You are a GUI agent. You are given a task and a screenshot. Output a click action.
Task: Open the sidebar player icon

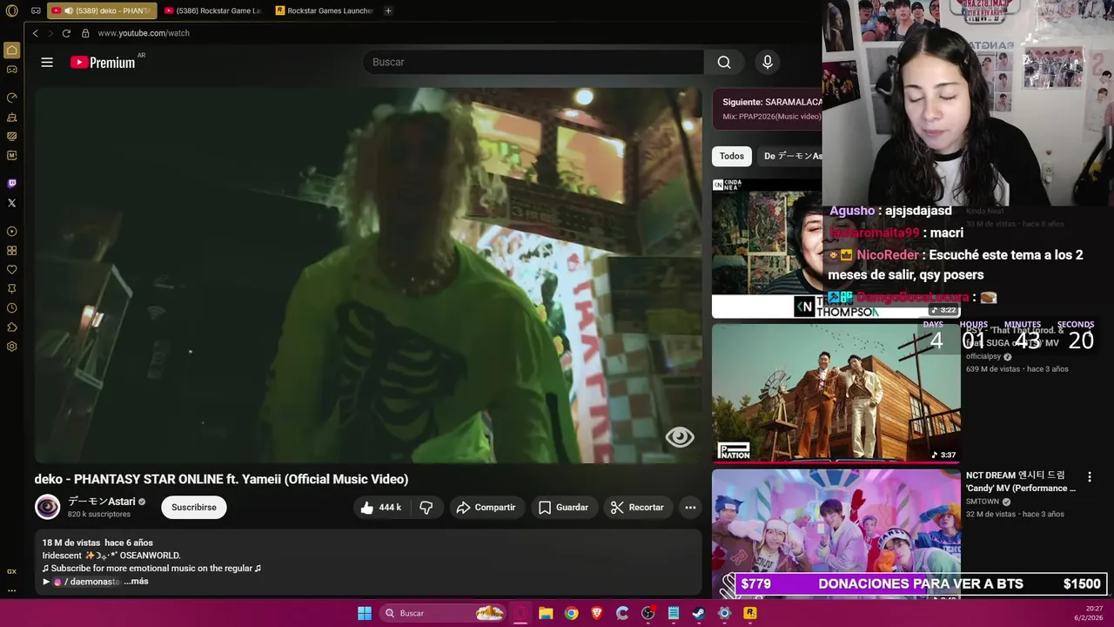11,232
